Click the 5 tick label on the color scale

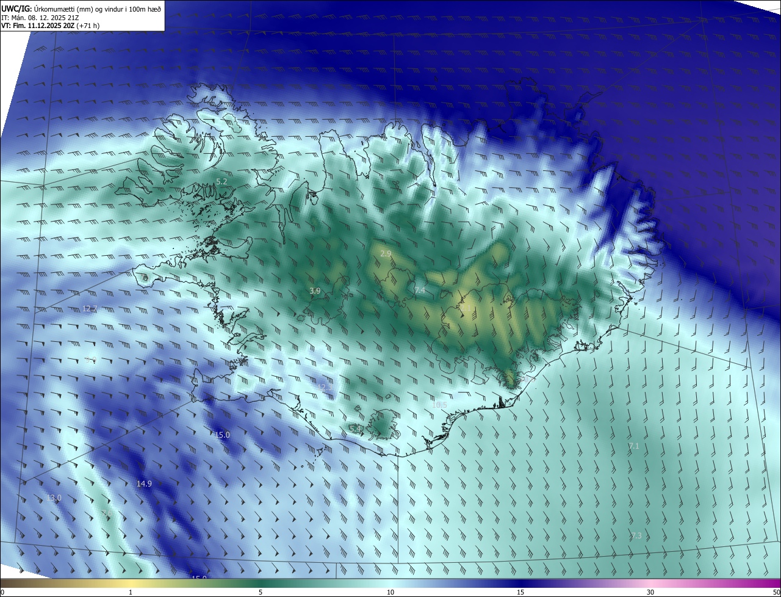click(261, 593)
